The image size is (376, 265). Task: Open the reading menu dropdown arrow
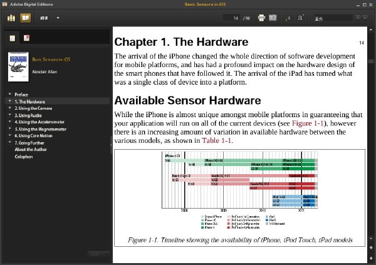tap(58, 18)
